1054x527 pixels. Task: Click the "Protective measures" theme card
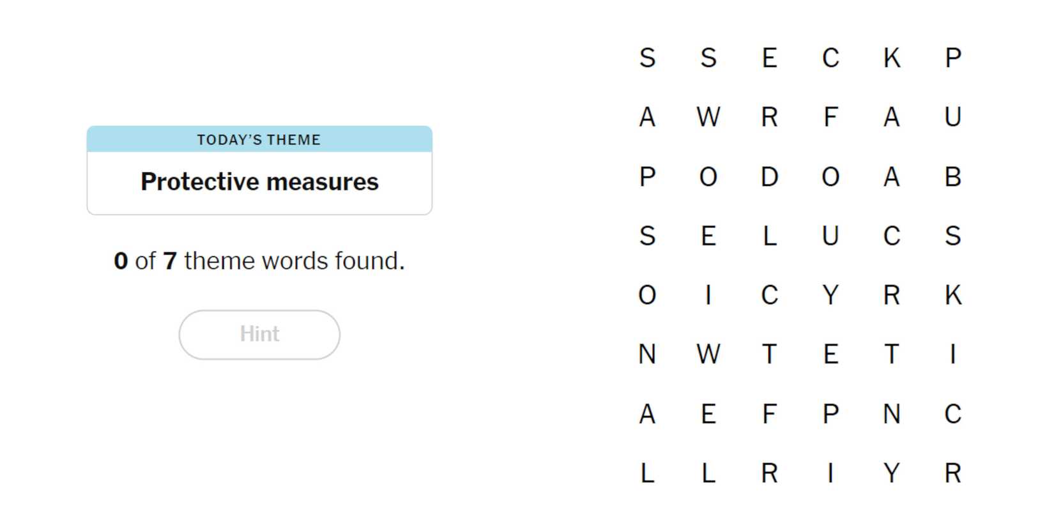259,182
